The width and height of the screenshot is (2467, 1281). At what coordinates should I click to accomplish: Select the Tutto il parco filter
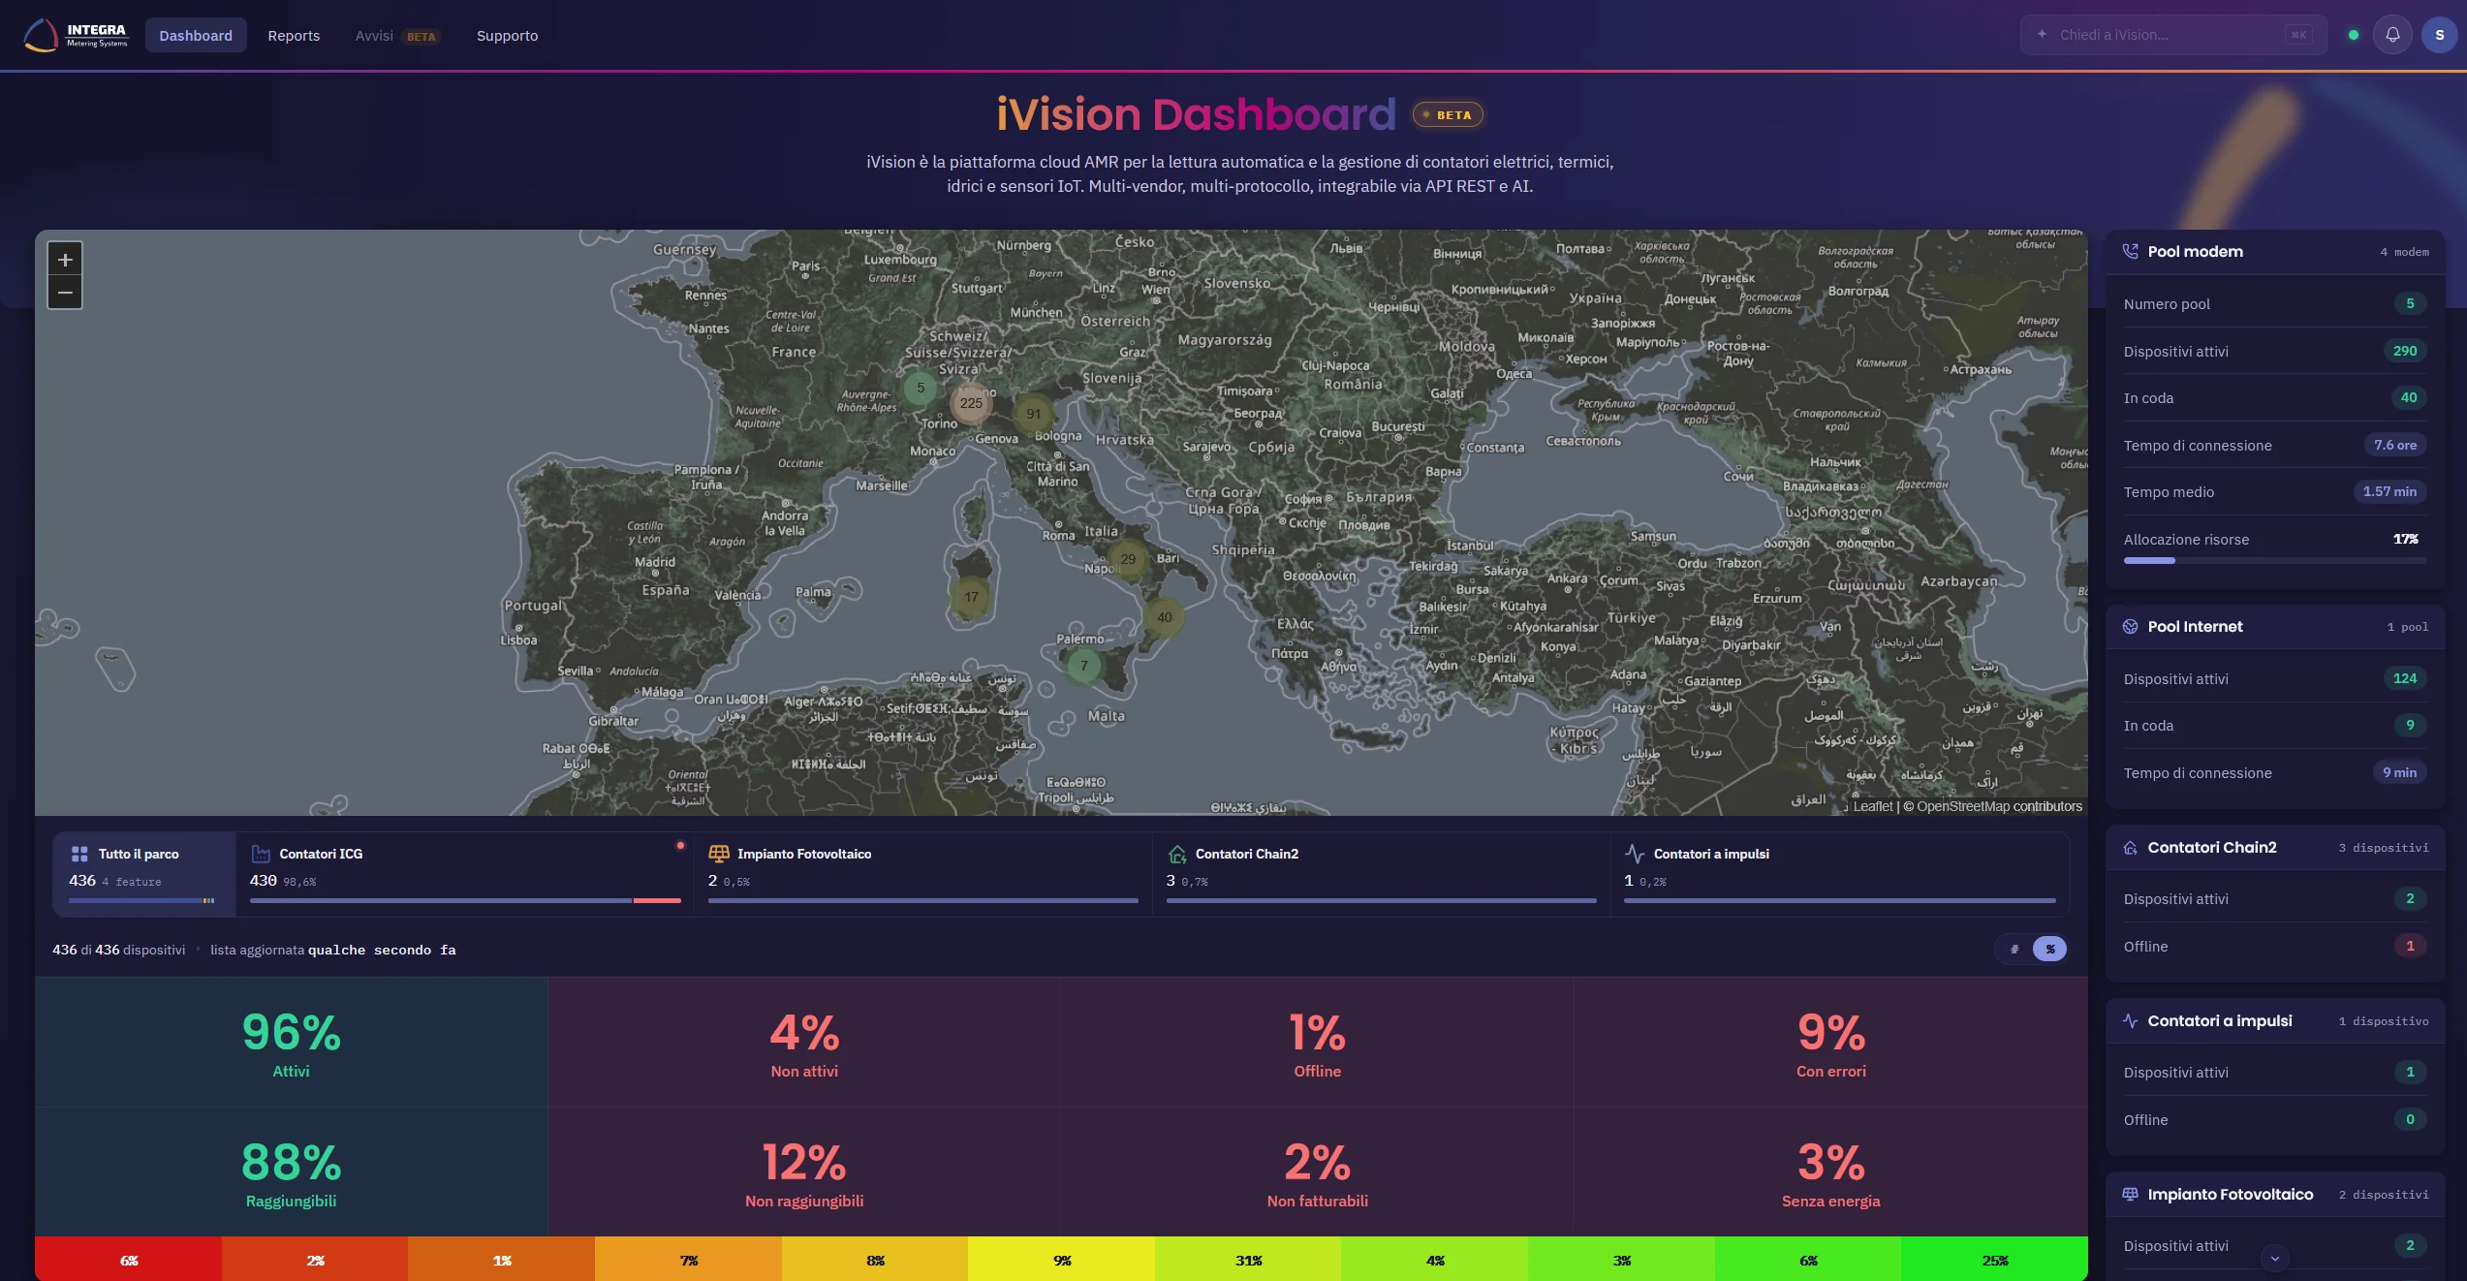(x=144, y=874)
